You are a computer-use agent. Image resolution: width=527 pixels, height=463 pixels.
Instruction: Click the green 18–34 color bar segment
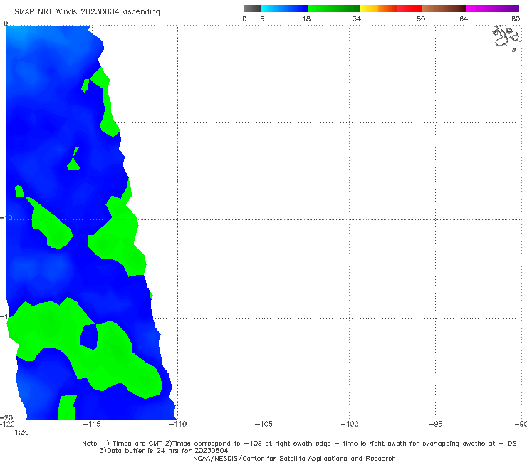coord(333,9)
